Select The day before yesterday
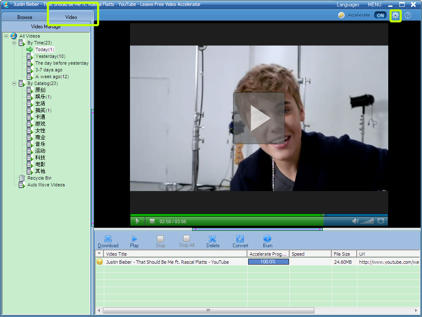The height and width of the screenshot is (317, 422). 62,63
